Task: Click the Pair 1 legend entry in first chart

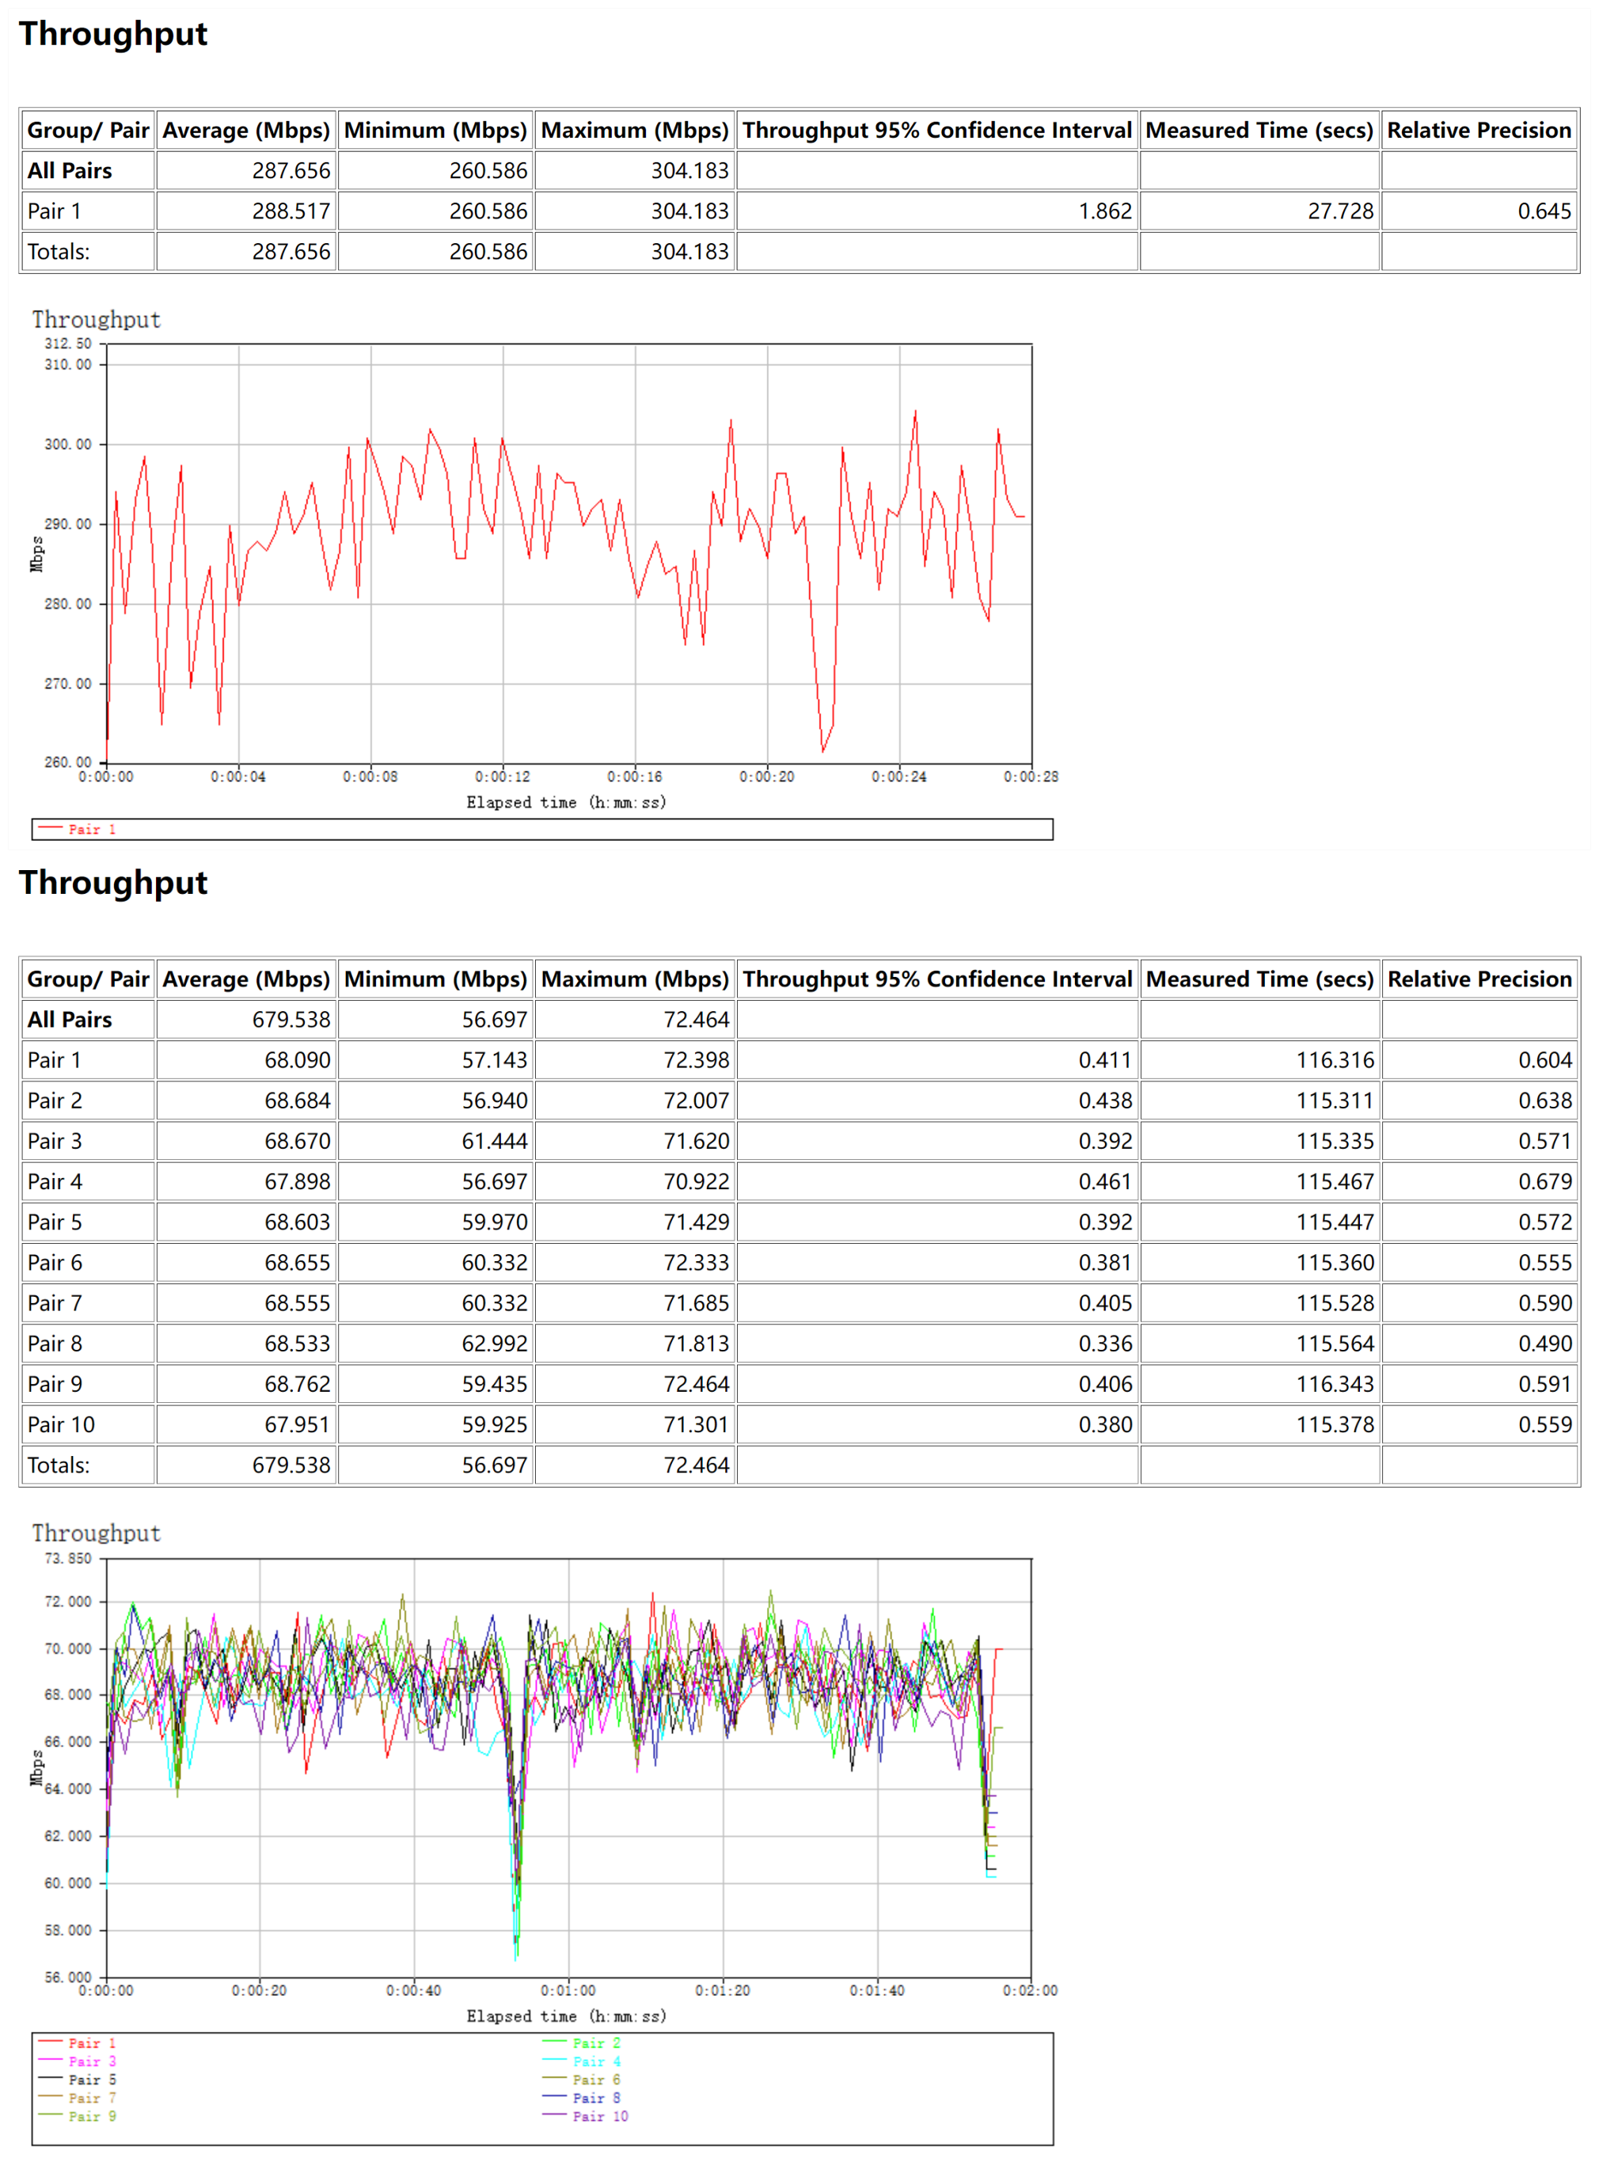Action: click(x=91, y=829)
